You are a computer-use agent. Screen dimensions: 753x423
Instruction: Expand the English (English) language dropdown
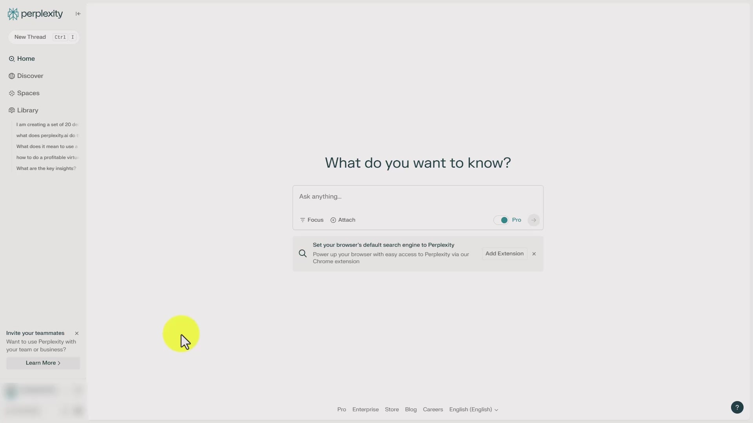(x=474, y=410)
